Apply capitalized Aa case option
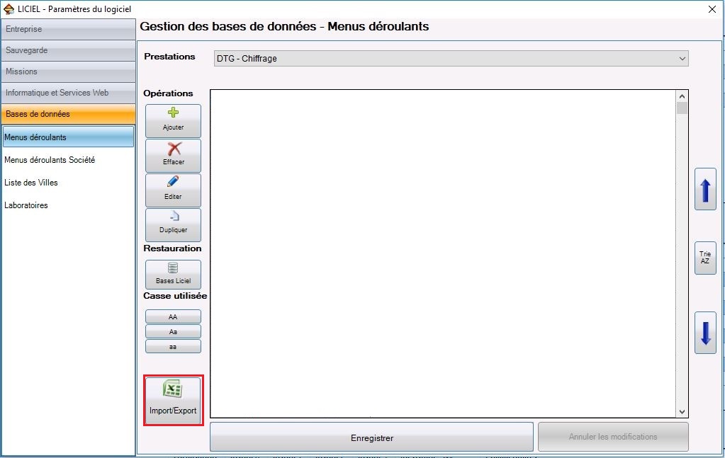The height and width of the screenshot is (458, 725). coord(173,331)
